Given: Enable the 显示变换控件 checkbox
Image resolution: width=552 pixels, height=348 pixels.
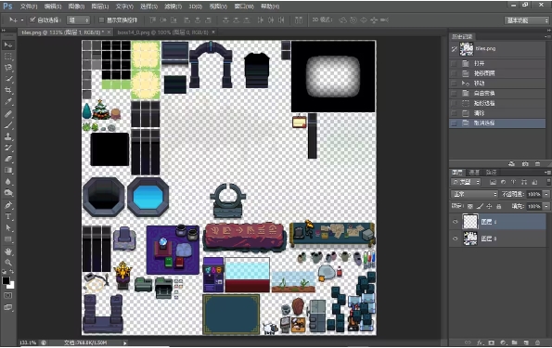Looking at the screenshot, I should [x=101, y=20].
